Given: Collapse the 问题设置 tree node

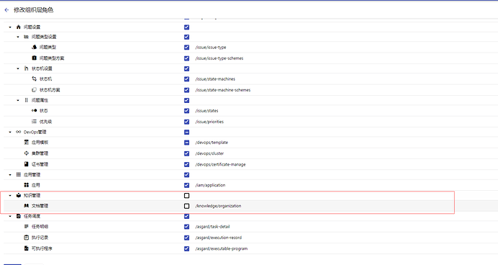Looking at the screenshot, I should pos(10,27).
